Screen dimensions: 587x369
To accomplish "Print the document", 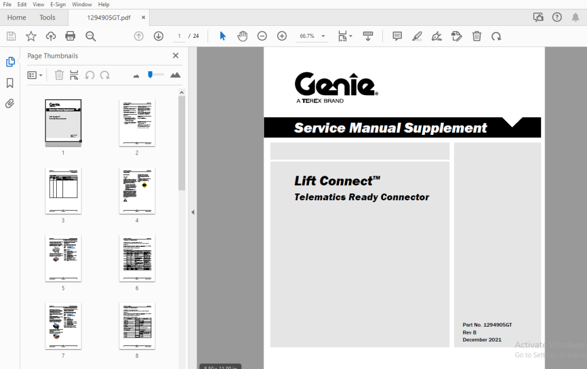I will coord(71,36).
